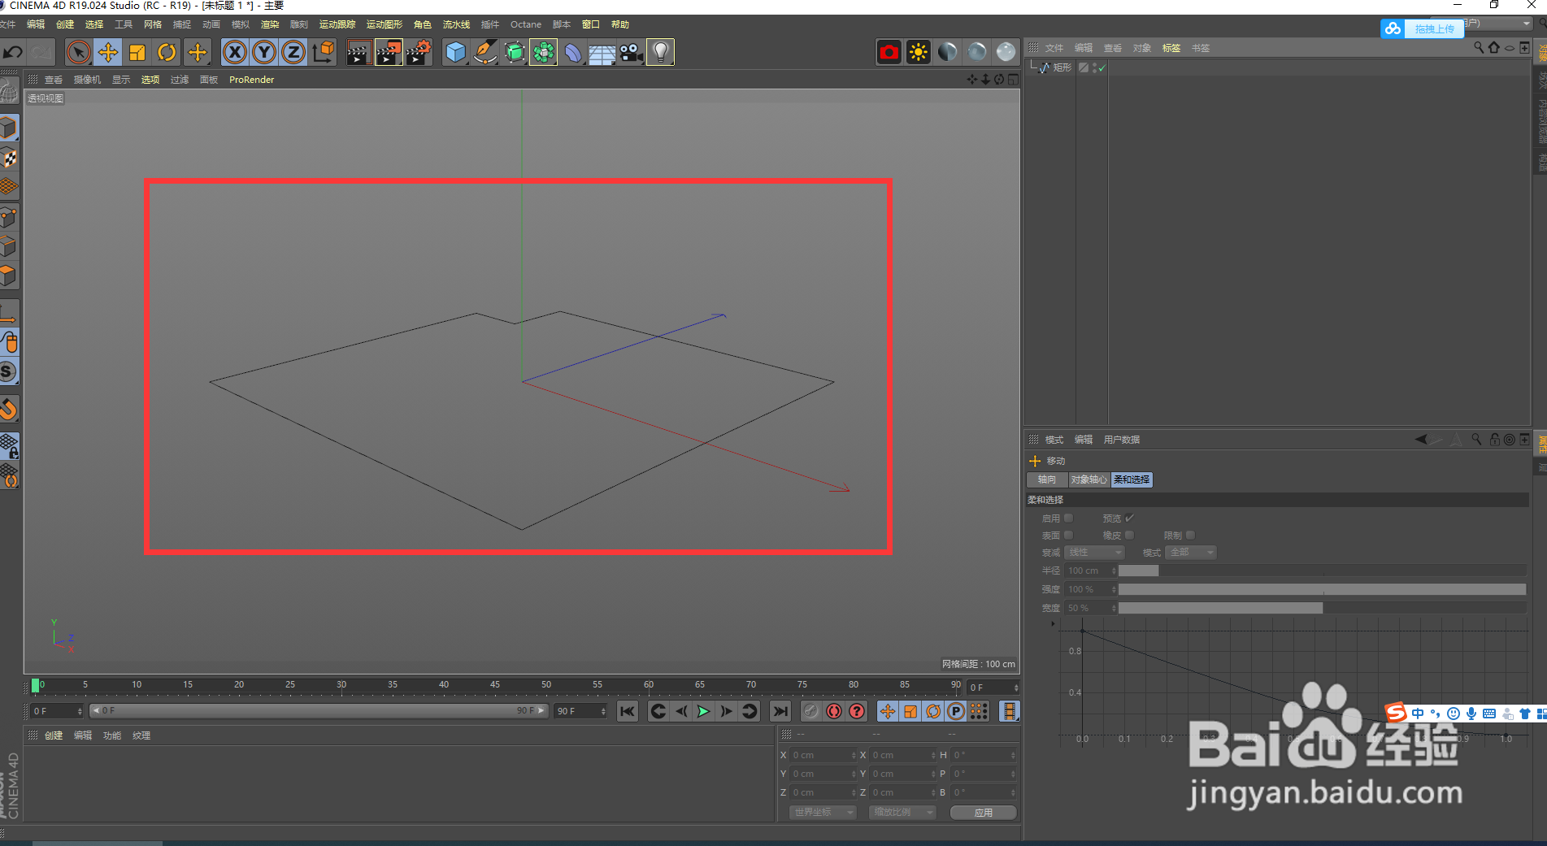Screen dimensions: 1547x846
Task: Open the Deformer objects icon
Action: pos(573,53)
